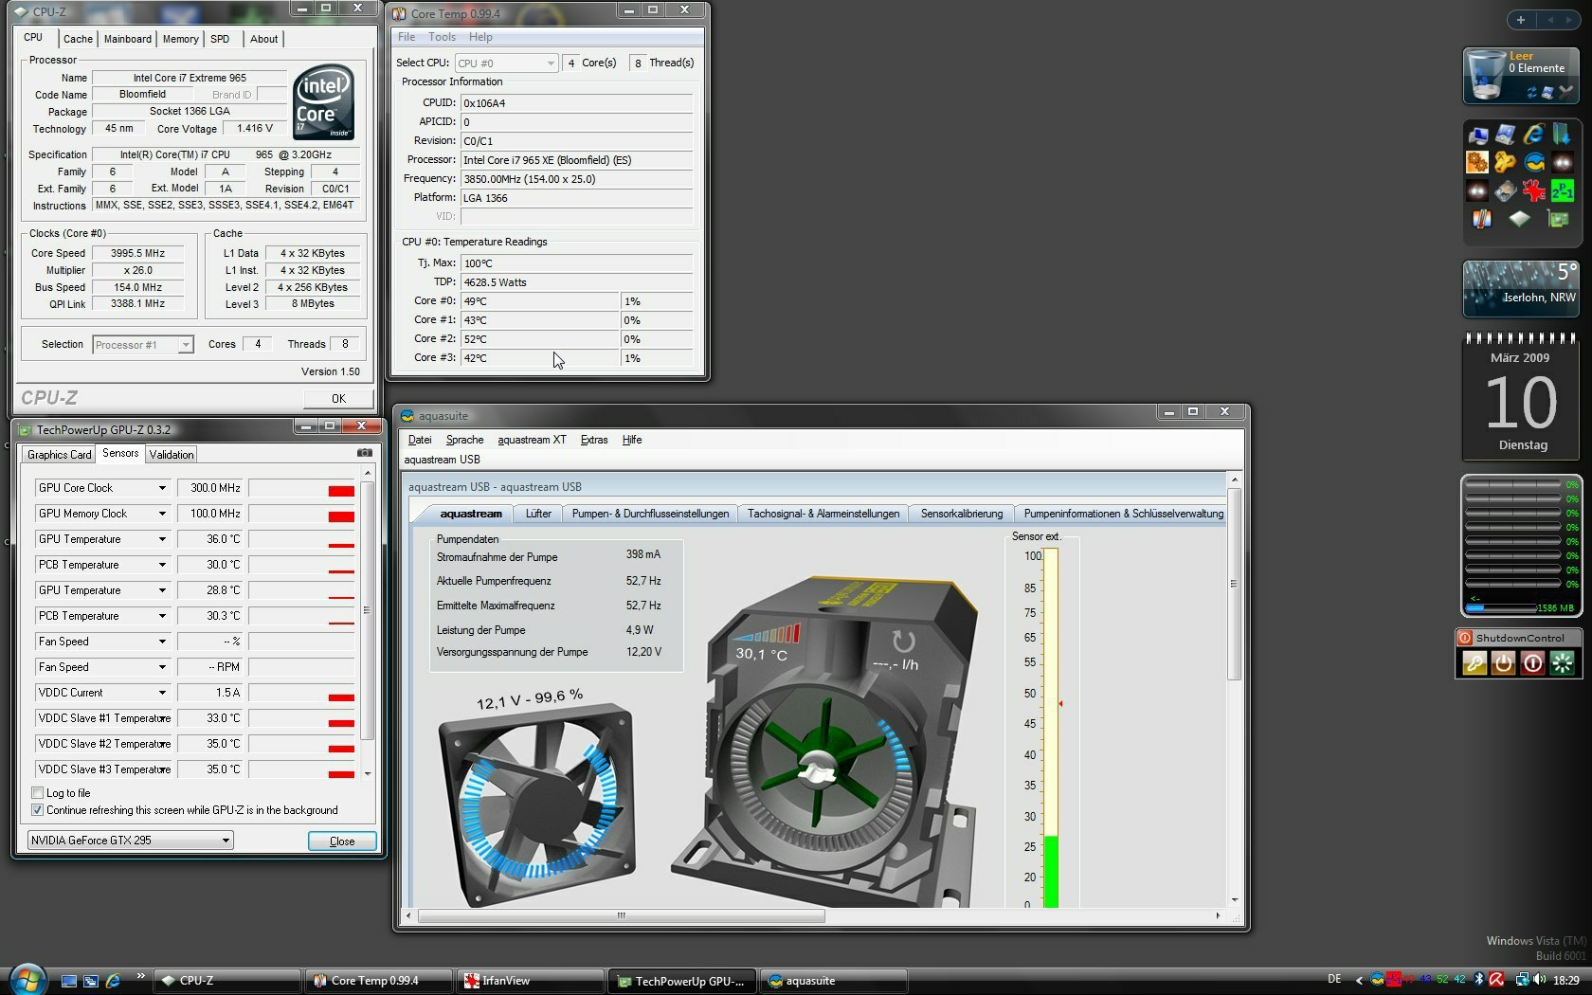This screenshot has height=995, width=1592.
Task: Click the Iserlohn, NRW weather gadget
Action: pyautogui.click(x=1522, y=289)
